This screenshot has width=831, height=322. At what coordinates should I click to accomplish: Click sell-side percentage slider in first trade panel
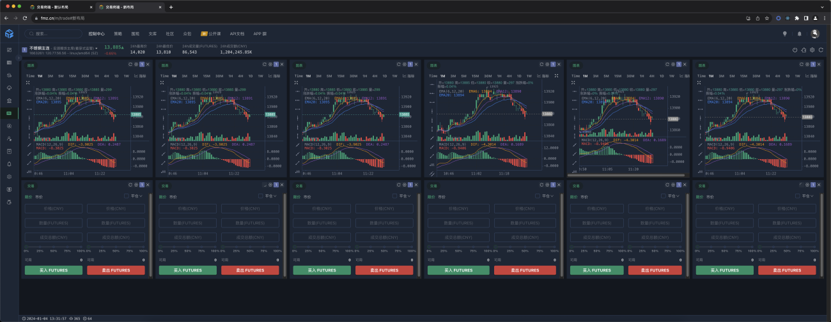pos(116,246)
